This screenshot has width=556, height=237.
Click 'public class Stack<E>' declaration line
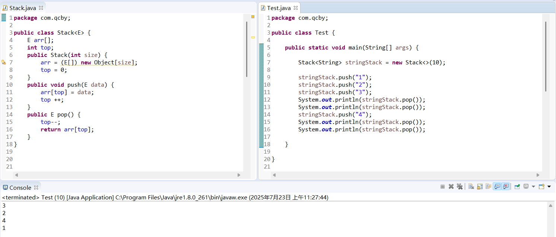click(x=52, y=33)
